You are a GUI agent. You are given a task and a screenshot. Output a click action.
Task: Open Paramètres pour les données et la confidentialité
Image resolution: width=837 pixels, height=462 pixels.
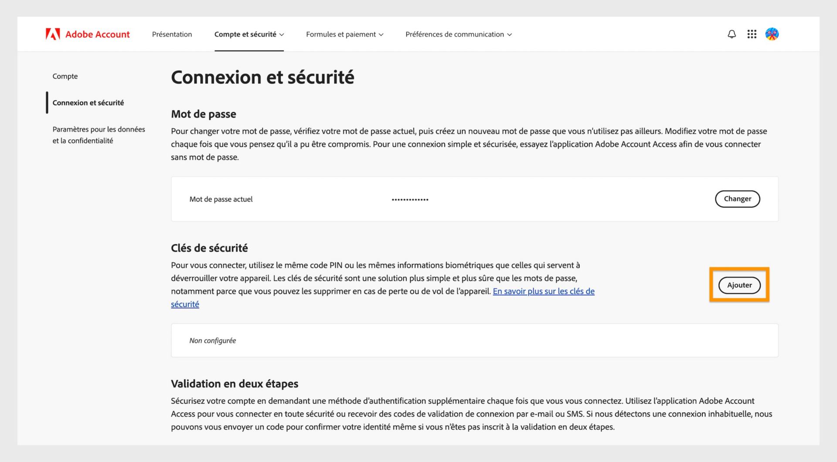(x=99, y=135)
